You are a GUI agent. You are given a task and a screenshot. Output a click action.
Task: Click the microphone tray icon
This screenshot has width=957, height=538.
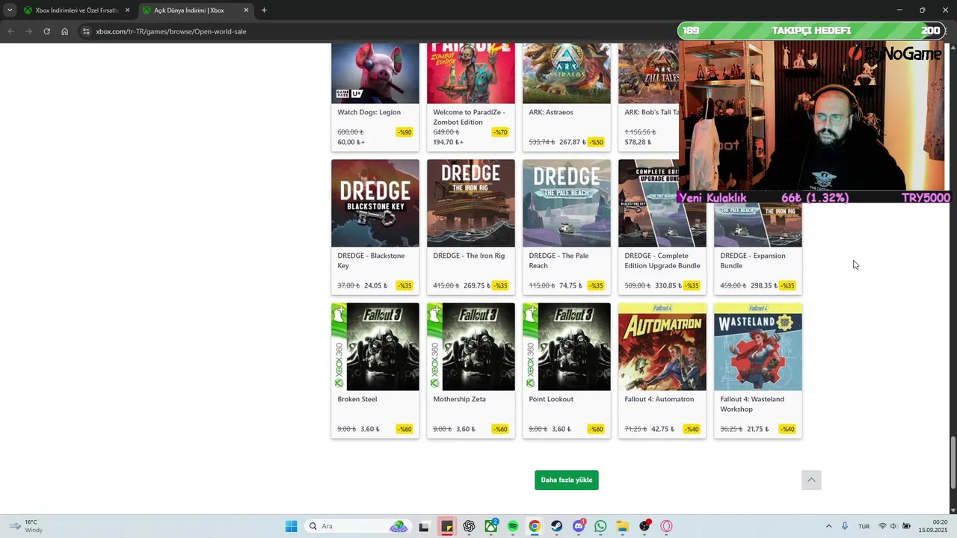[x=845, y=526]
